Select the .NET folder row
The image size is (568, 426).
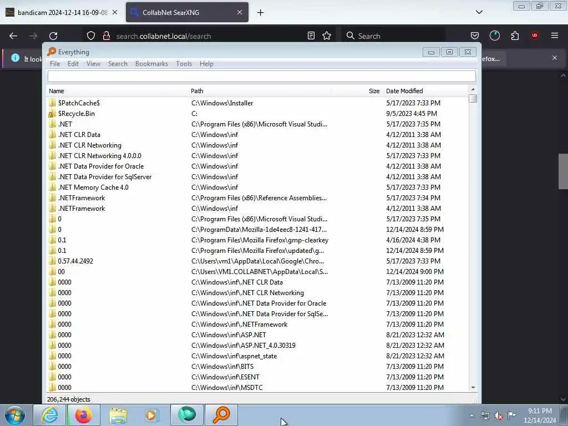point(257,124)
